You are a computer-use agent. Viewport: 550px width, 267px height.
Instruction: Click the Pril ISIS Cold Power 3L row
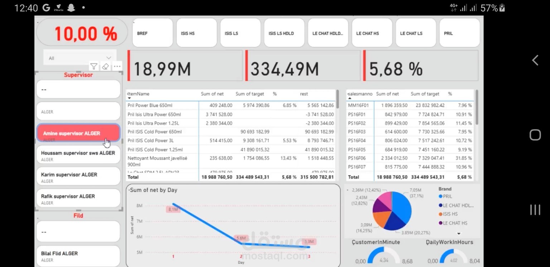(x=231, y=140)
